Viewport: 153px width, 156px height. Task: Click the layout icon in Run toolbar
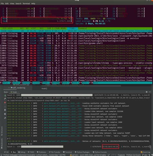(5, 114)
